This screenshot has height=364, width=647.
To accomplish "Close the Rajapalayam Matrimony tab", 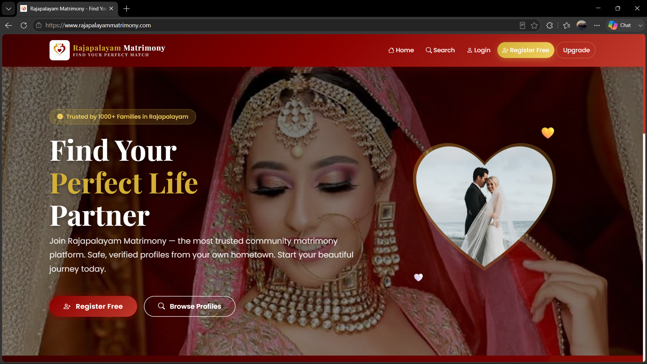I will click(111, 9).
